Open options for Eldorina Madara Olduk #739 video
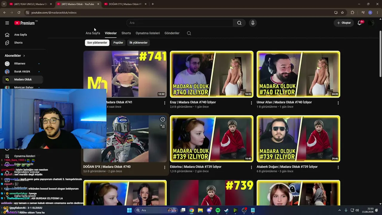382x215 pixels. point(251,168)
